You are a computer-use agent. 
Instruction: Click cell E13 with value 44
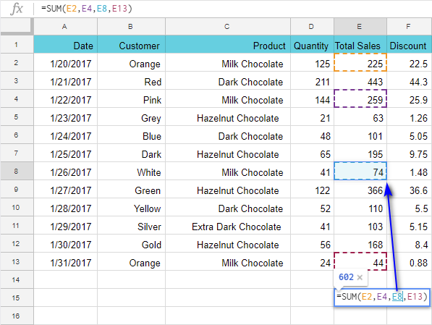click(x=360, y=261)
